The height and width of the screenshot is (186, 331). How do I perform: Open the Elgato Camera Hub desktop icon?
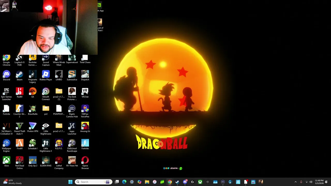(72, 111)
